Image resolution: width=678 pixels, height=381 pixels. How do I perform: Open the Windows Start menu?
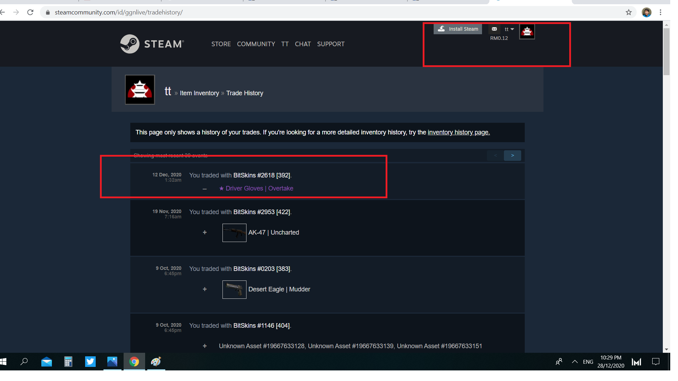[4, 362]
